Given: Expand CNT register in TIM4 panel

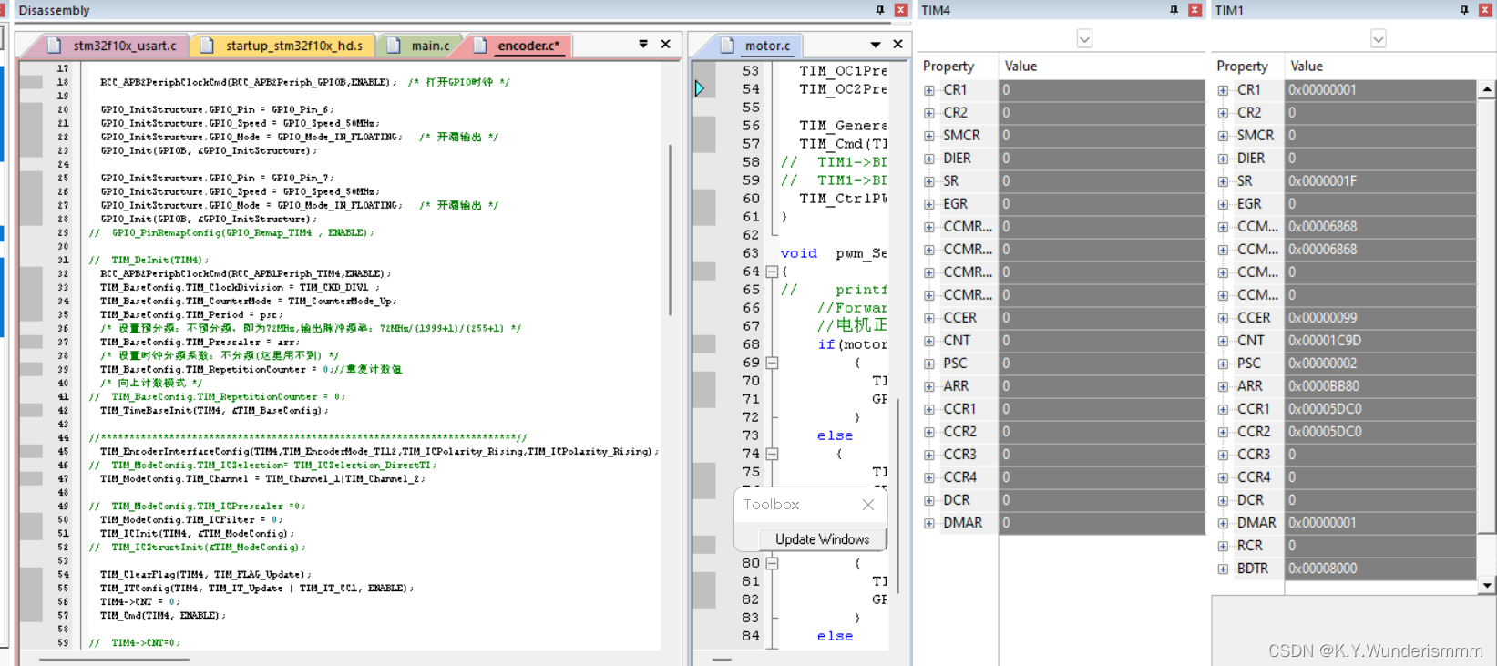Looking at the screenshot, I should (929, 341).
